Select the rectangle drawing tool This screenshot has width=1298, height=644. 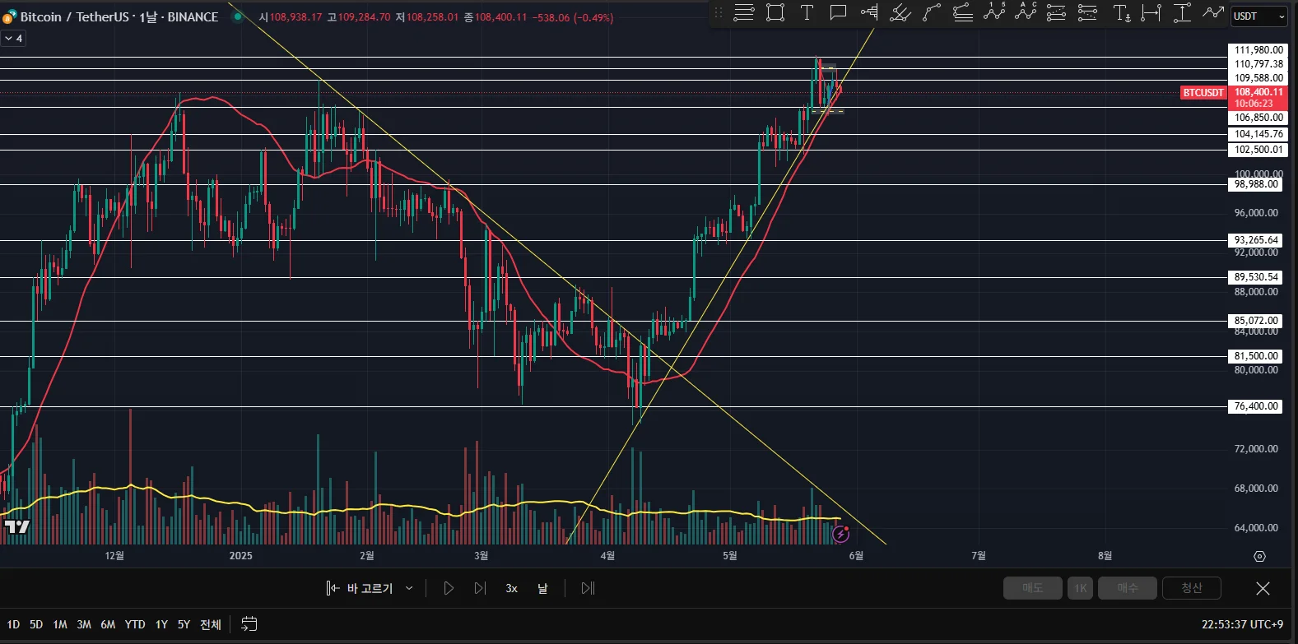[x=775, y=12]
